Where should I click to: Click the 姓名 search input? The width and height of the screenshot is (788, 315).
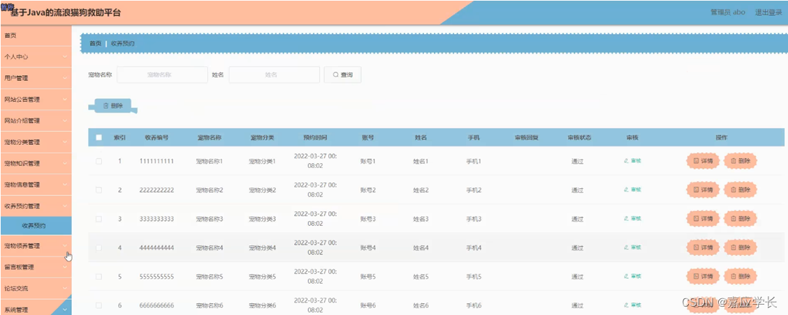tap(274, 75)
